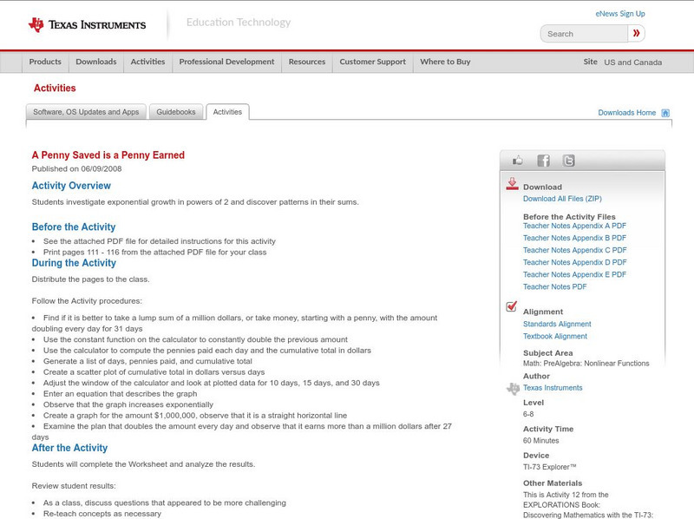
Task: Click the home icon beside Downloads Home
Action: click(x=665, y=113)
